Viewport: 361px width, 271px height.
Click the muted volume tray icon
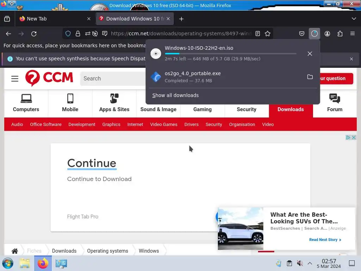300,263
